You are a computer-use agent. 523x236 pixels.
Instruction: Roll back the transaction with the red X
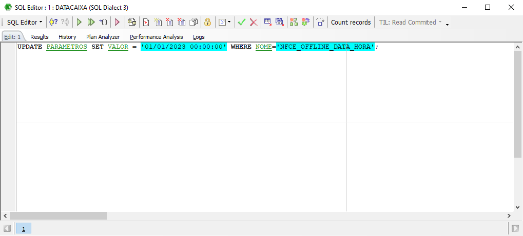point(254,22)
